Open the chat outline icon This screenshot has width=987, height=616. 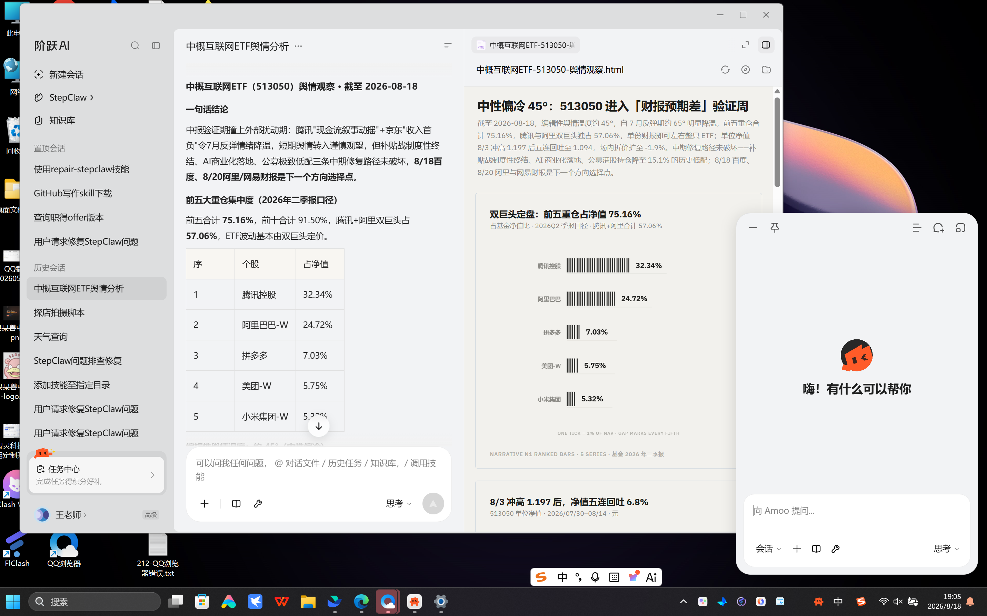(448, 45)
